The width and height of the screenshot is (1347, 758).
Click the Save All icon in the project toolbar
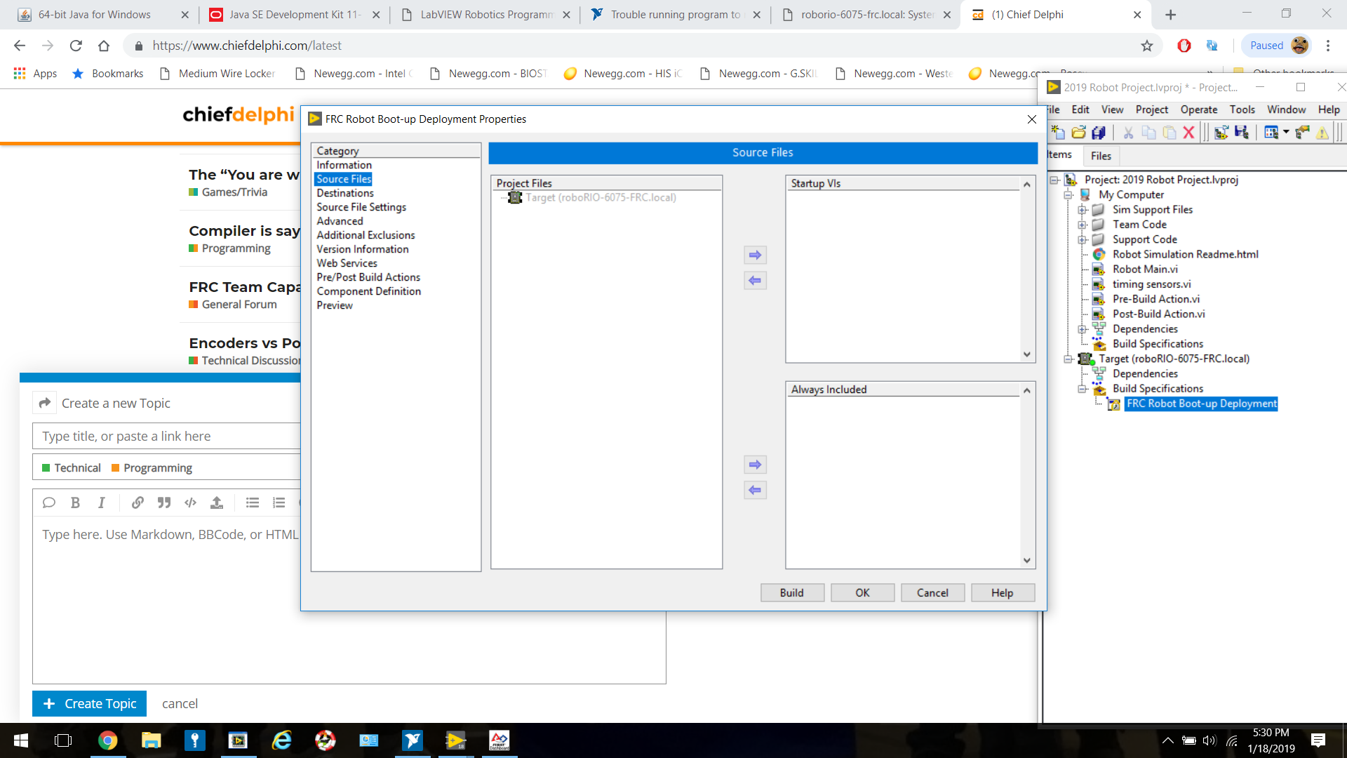[x=1099, y=132]
